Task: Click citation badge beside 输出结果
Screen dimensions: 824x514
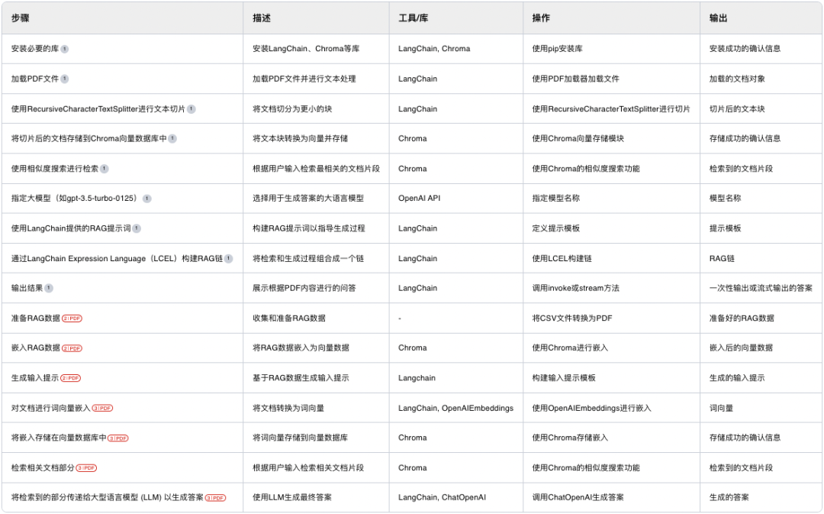Action: tap(49, 289)
